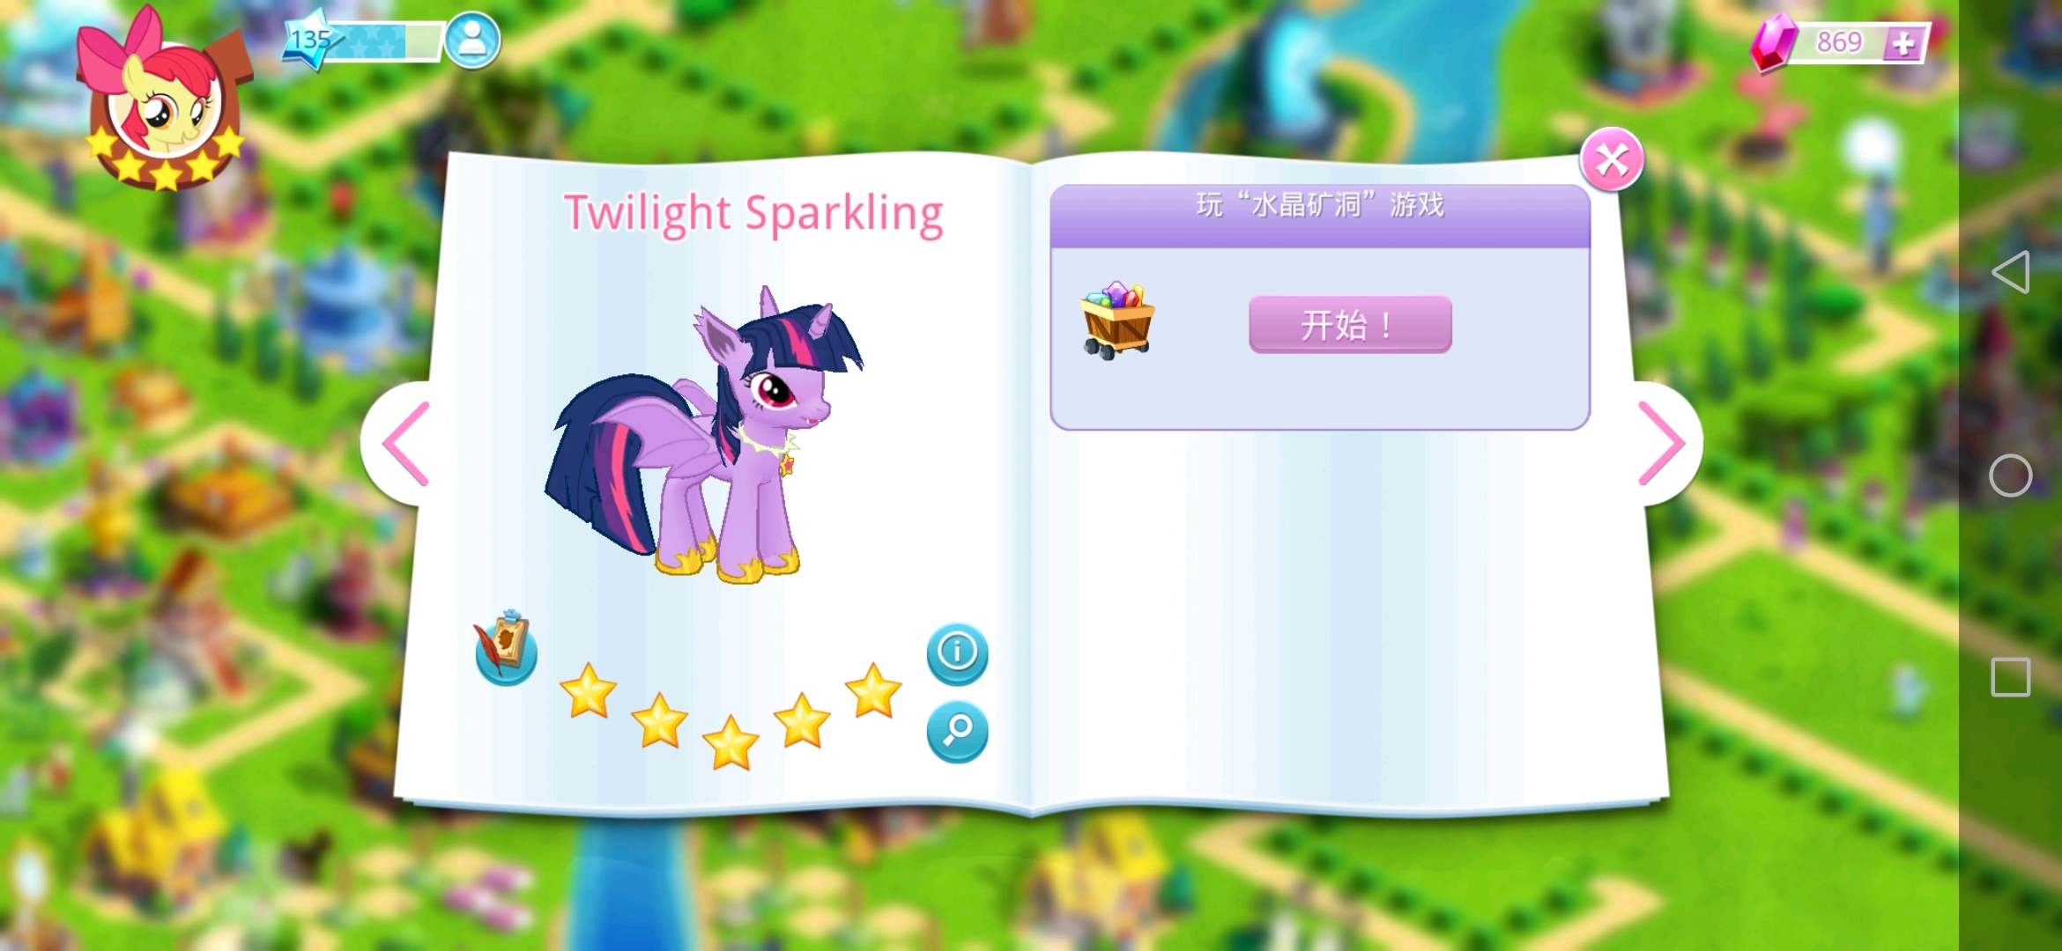Tap the 开始！ start button

pos(1350,325)
